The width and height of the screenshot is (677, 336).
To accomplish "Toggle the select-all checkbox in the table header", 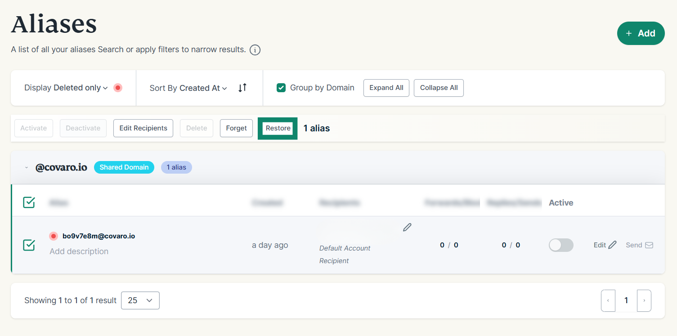I will tap(29, 202).
